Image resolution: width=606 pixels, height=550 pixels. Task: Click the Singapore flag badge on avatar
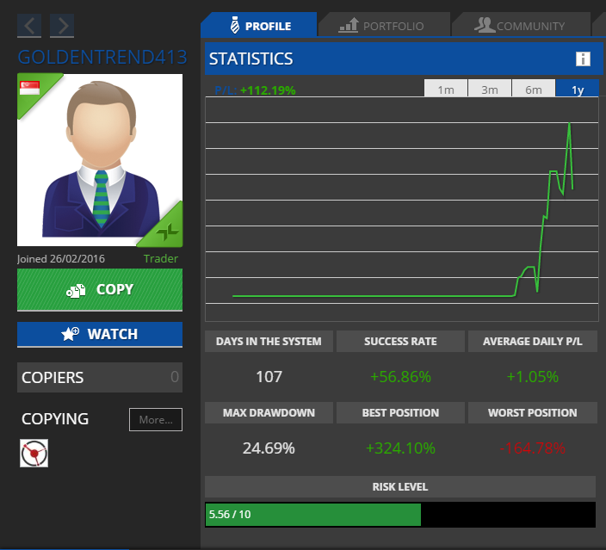(x=29, y=87)
